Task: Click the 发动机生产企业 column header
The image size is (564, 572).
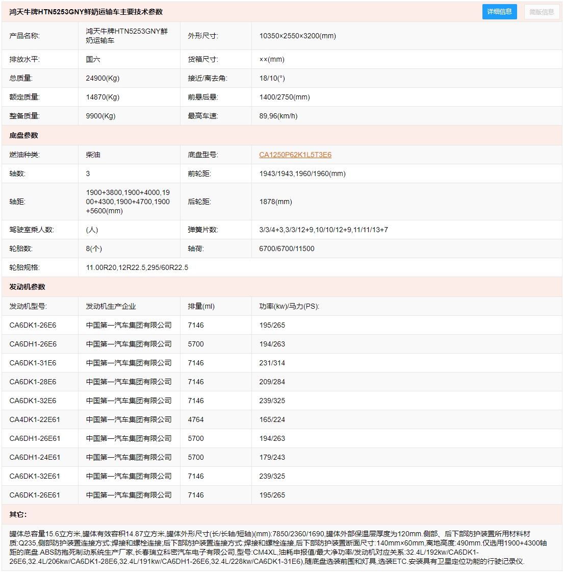Action: pyautogui.click(x=111, y=307)
